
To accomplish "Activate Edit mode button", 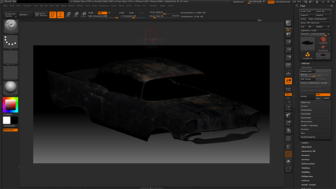I will [x=53, y=15].
